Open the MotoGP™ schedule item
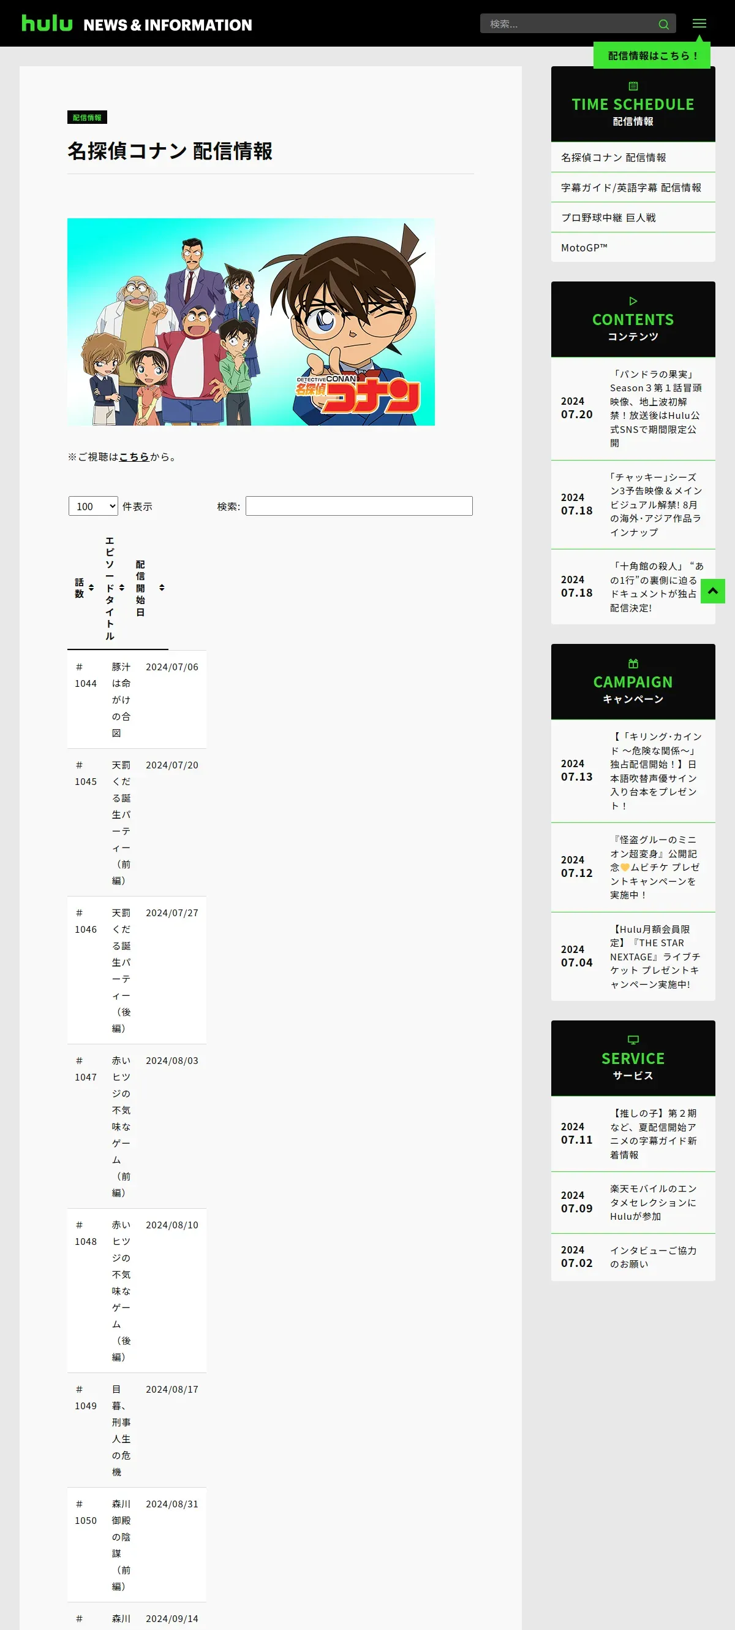Screen dimensions: 735x1630 [x=633, y=247]
